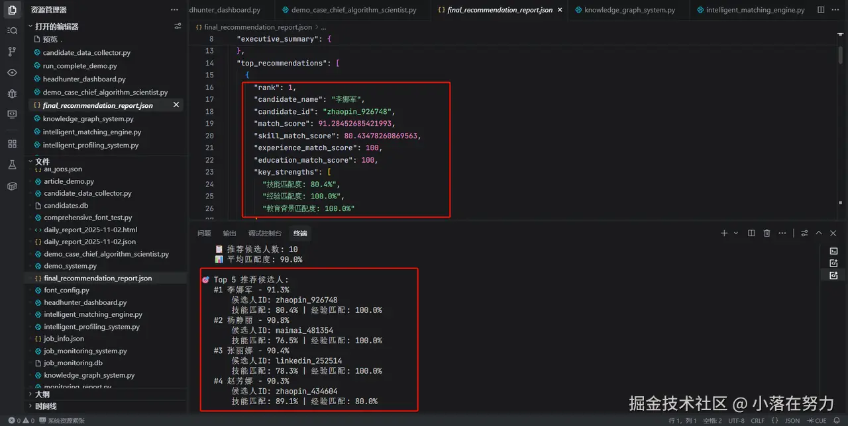Viewport: 848px width, 426px height.
Task: Click the eye icon in the activity bar
Action: pos(12,73)
